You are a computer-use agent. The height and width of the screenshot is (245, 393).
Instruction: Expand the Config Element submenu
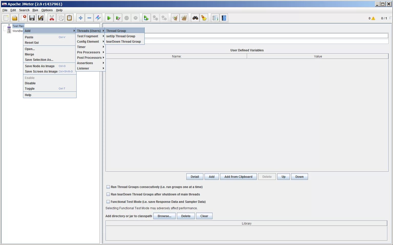pos(90,42)
